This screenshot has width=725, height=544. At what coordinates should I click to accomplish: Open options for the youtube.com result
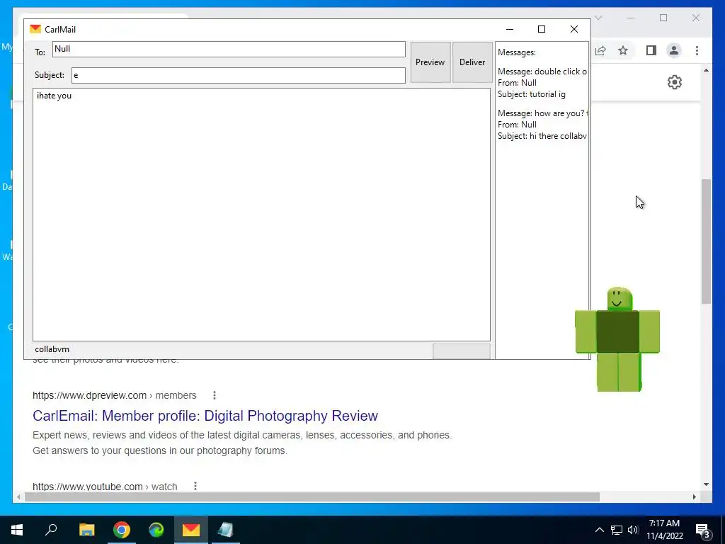[195, 486]
